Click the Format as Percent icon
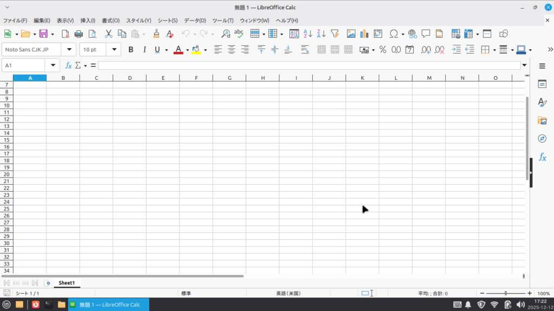 382,50
